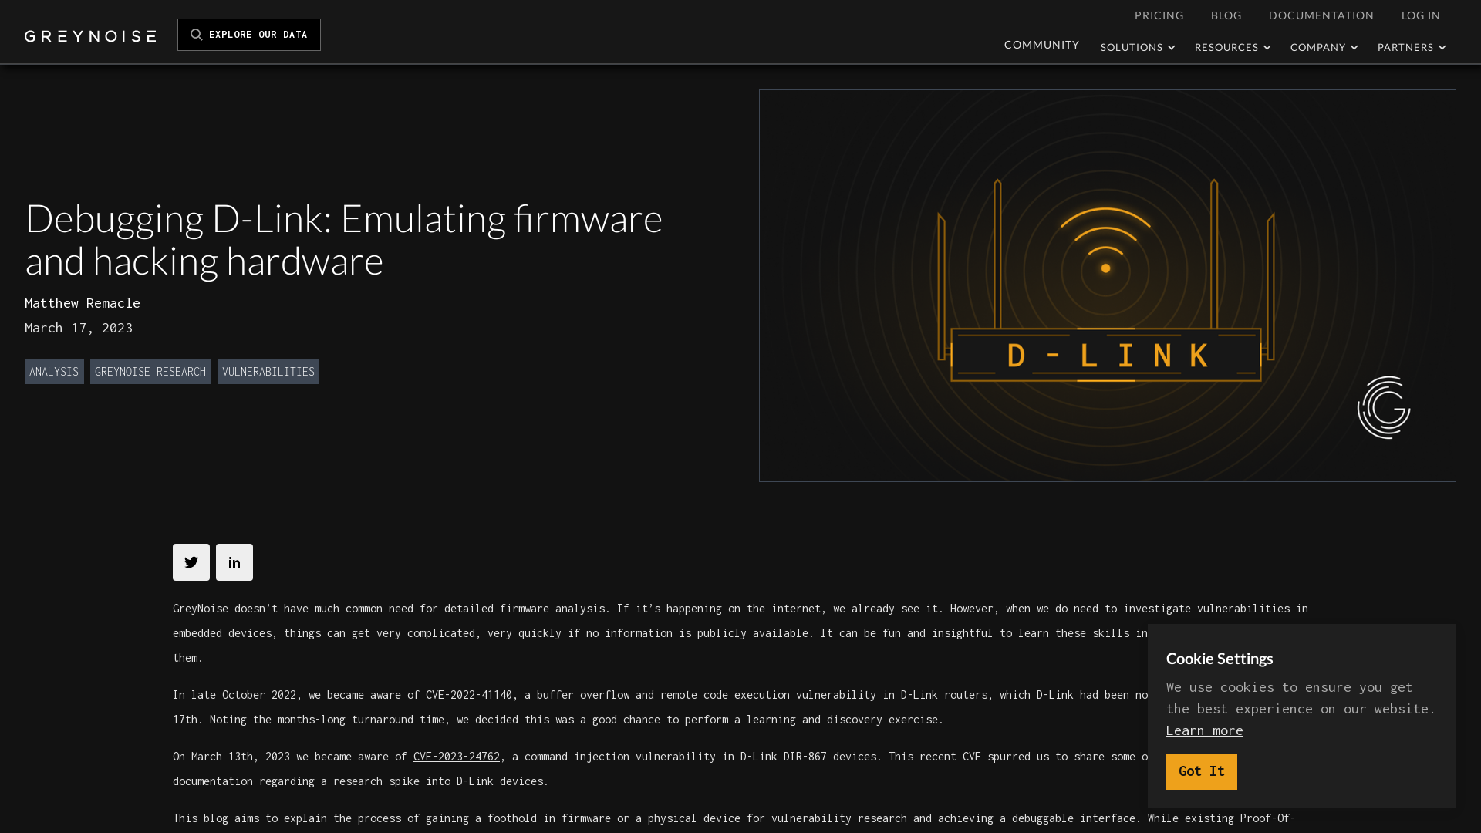Expand the Resources dropdown menu
This screenshot has height=833, width=1481.
pos(1233,48)
